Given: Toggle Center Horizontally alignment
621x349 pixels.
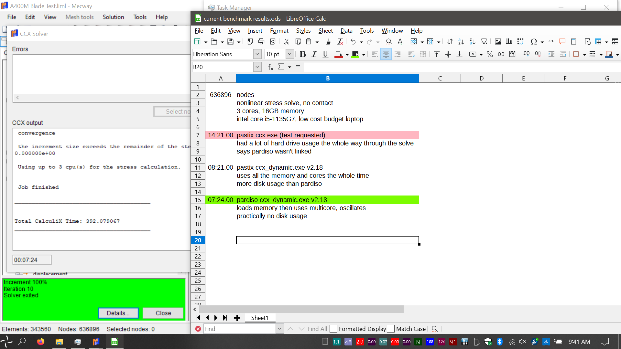Looking at the screenshot, I should (386, 54).
